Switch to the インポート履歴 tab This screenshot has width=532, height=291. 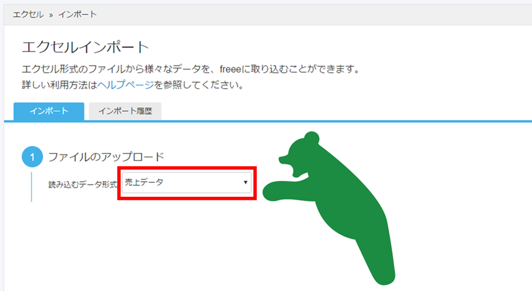125,111
